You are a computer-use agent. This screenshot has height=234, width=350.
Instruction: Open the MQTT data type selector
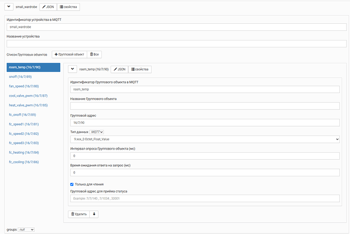tap(96, 132)
